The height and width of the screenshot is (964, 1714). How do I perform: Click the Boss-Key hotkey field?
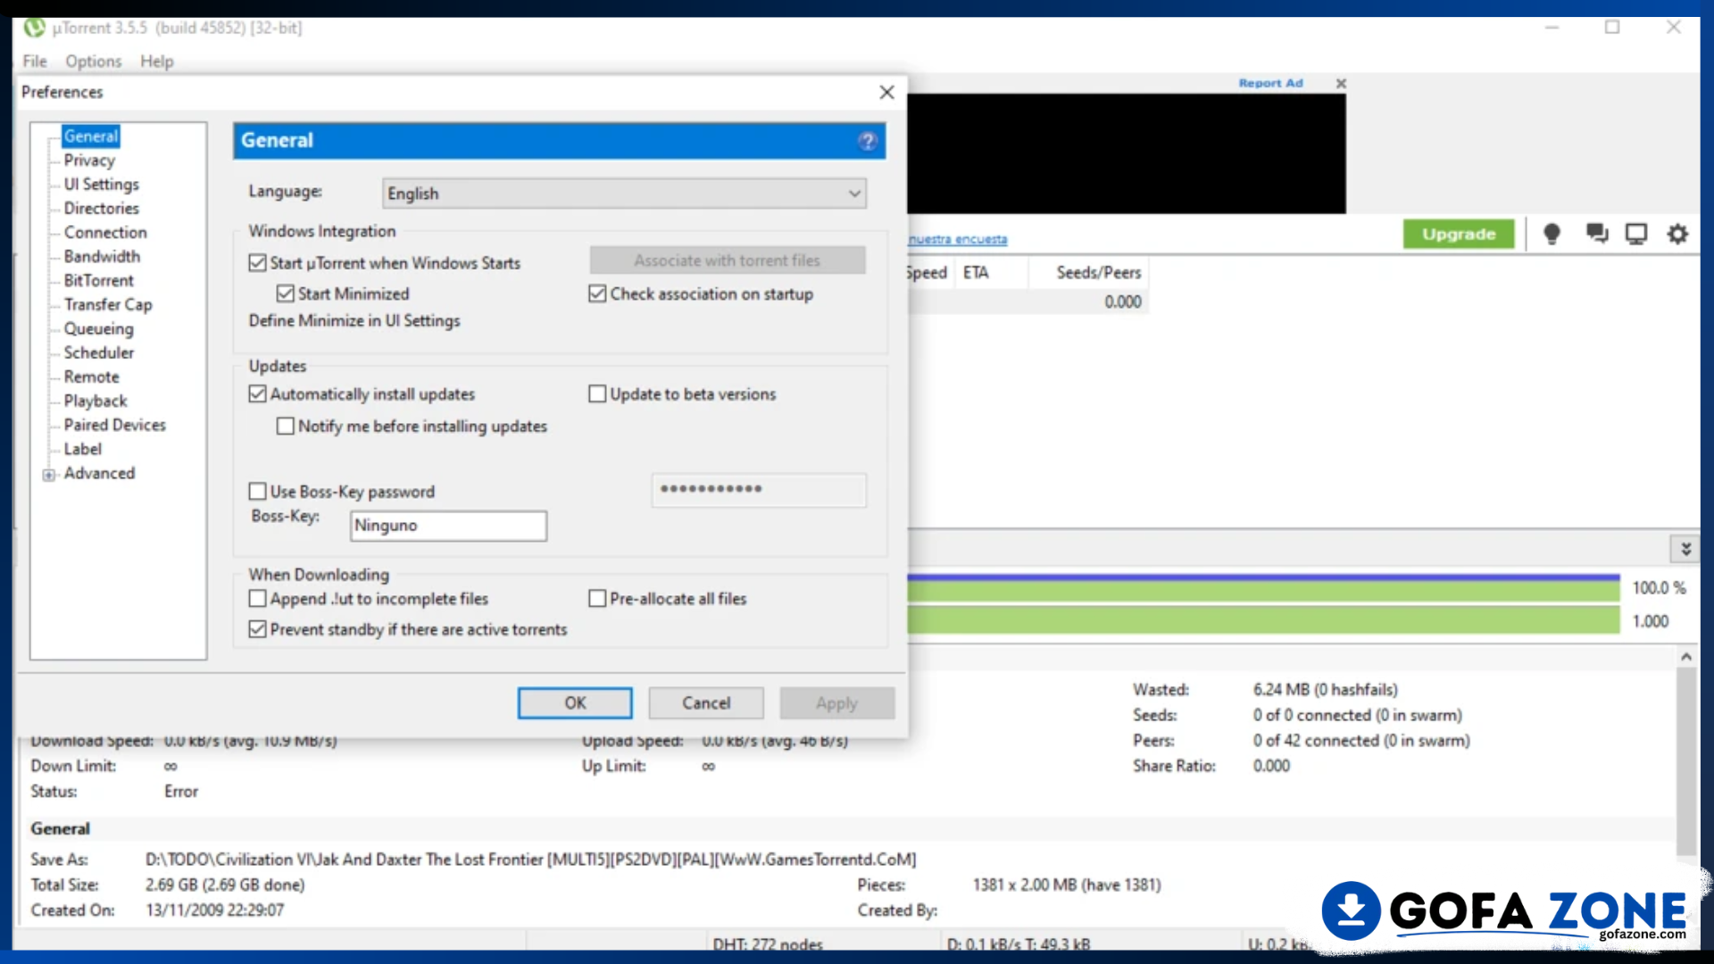448,526
